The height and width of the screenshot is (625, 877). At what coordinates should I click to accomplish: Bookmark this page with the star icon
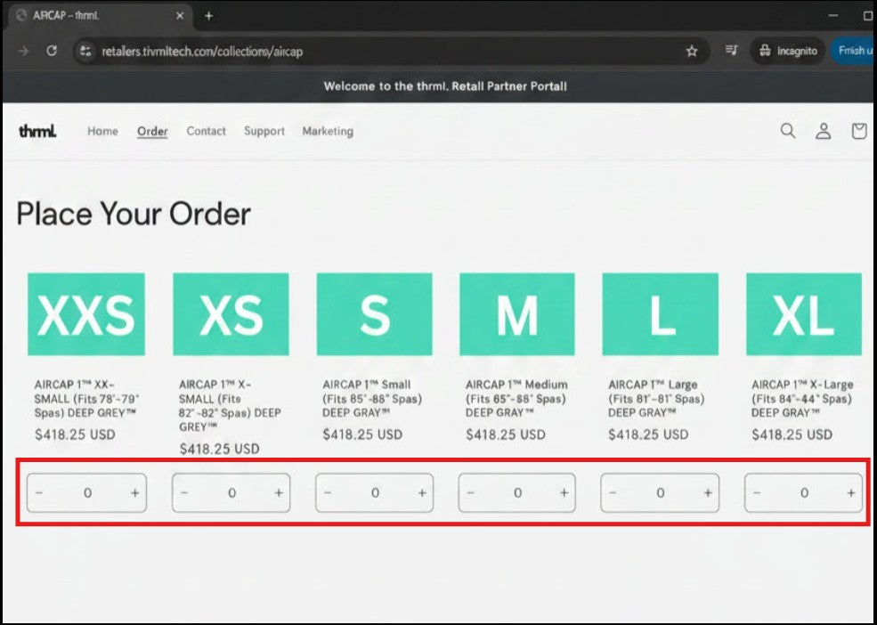coord(692,51)
